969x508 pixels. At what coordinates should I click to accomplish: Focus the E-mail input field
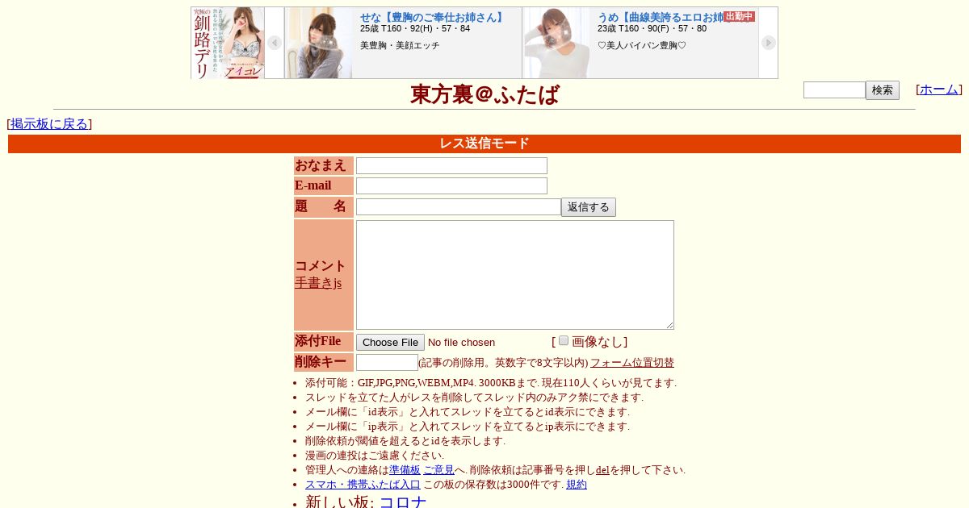click(451, 186)
